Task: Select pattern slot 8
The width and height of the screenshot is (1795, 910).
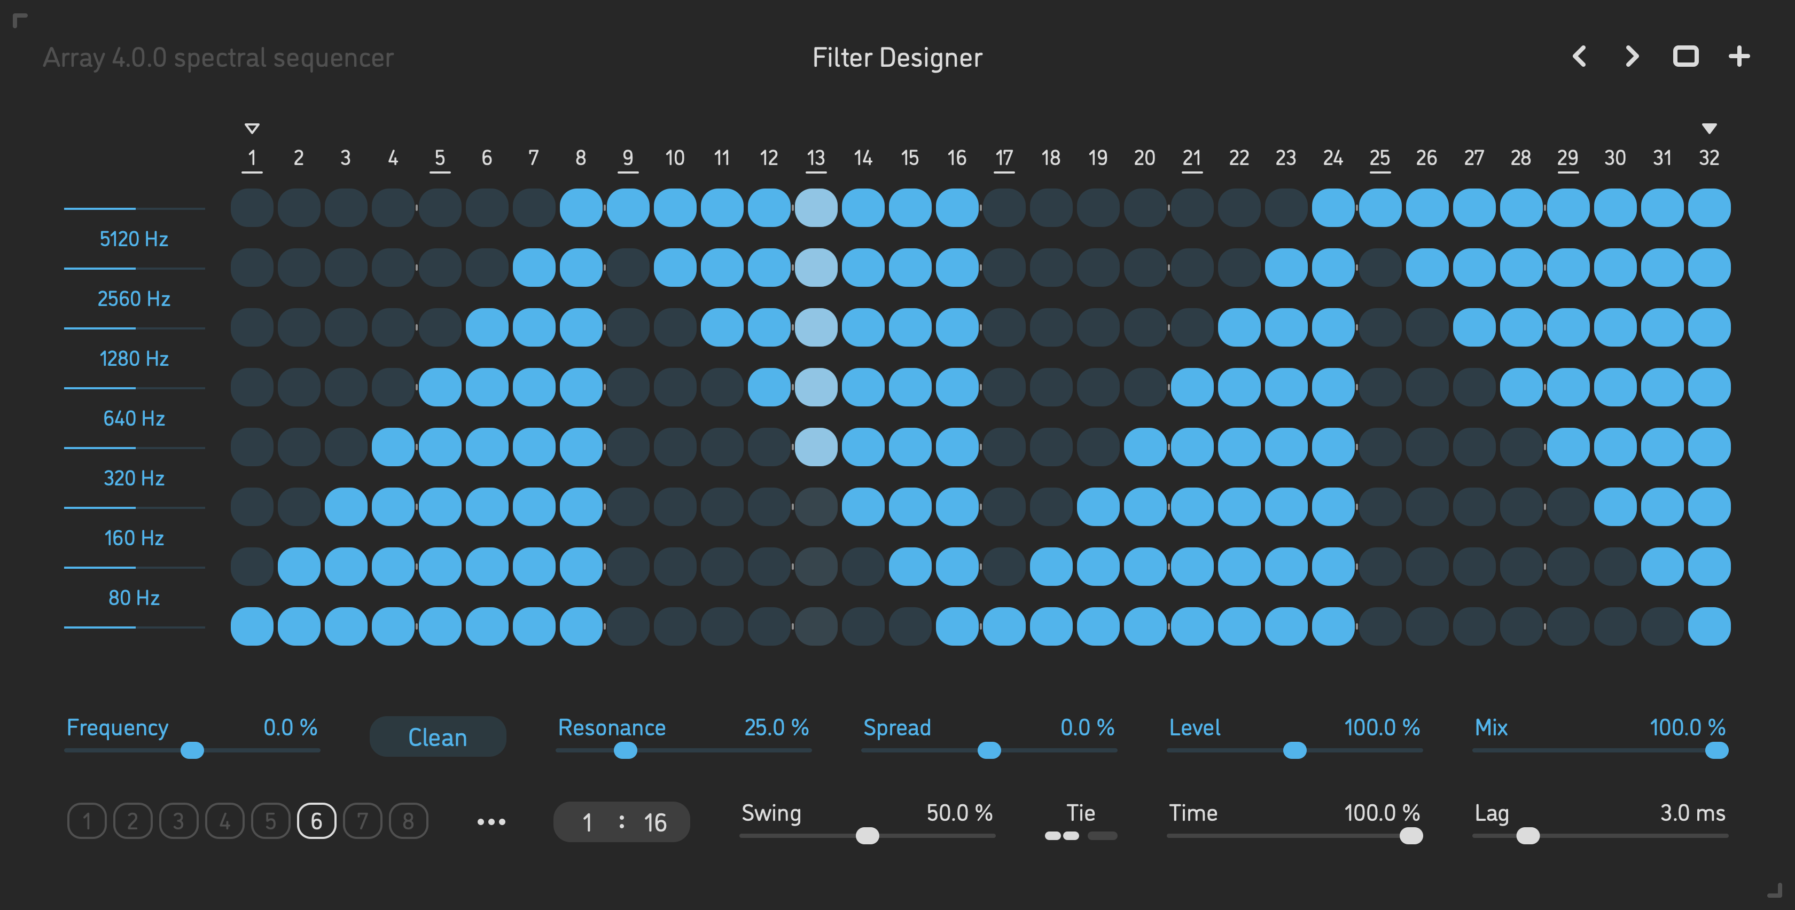Action: (408, 821)
